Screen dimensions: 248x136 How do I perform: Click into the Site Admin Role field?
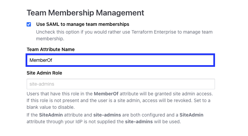pos(120,84)
